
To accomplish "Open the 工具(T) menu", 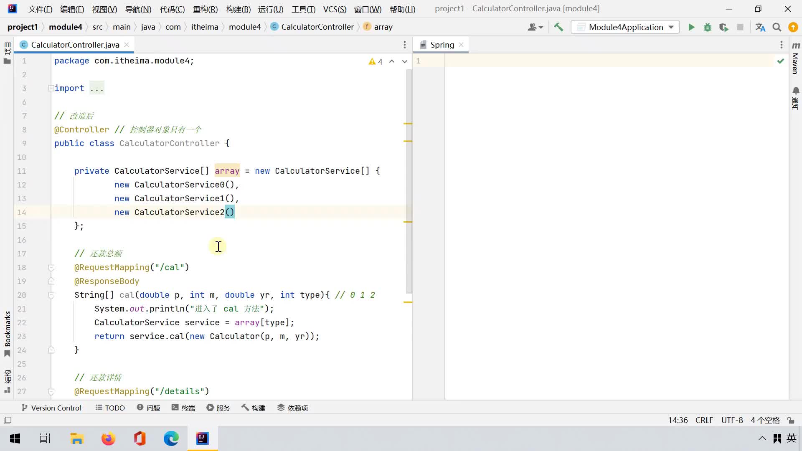I will pos(303,9).
